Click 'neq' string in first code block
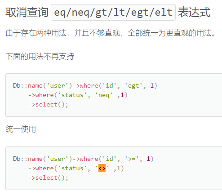This screenshot has height=195, width=222. [x=104, y=95]
